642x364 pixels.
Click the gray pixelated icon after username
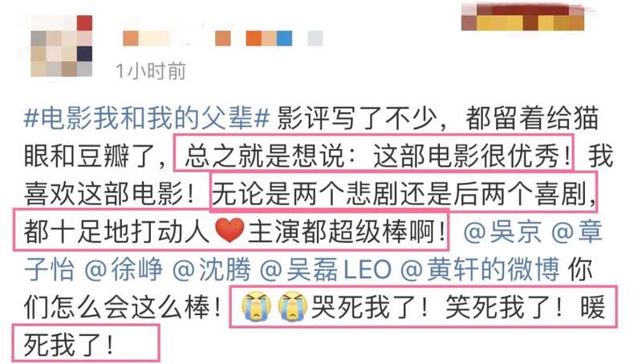pos(315,38)
